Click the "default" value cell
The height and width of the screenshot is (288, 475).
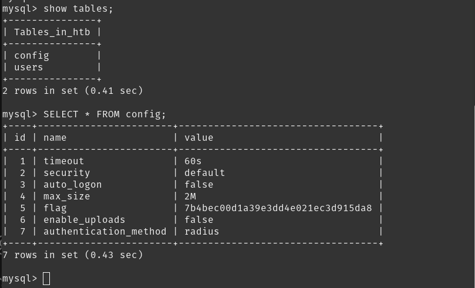(204, 173)
